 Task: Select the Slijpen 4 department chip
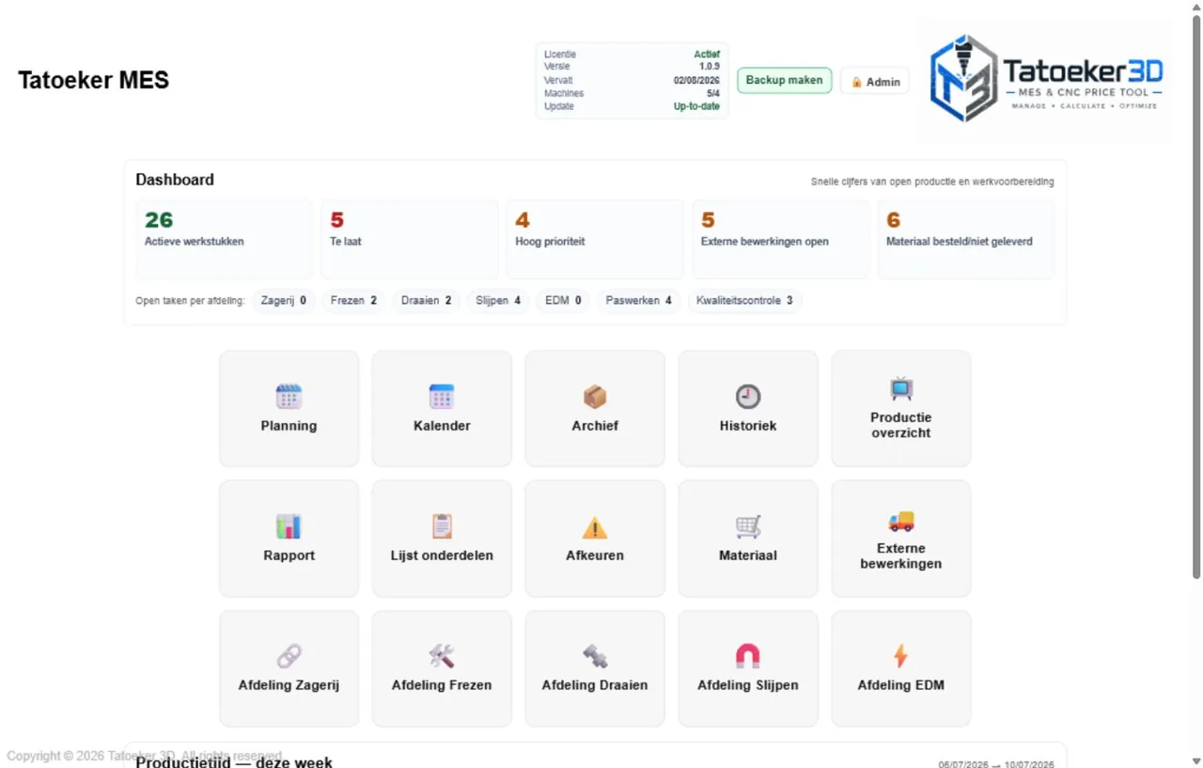pyautogui.click(x=498, y=301)
